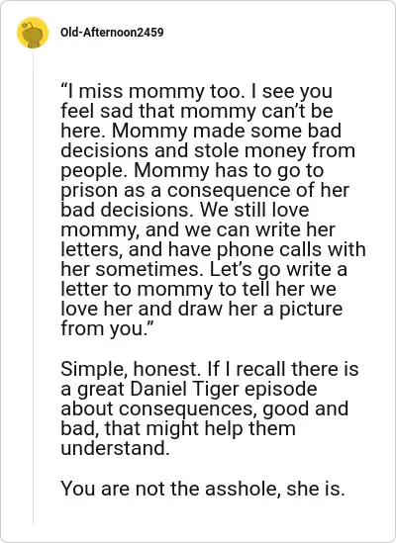The image size is (396, 543).
Task: Click the closing words "from you."
Action: [x=107, y=328]
